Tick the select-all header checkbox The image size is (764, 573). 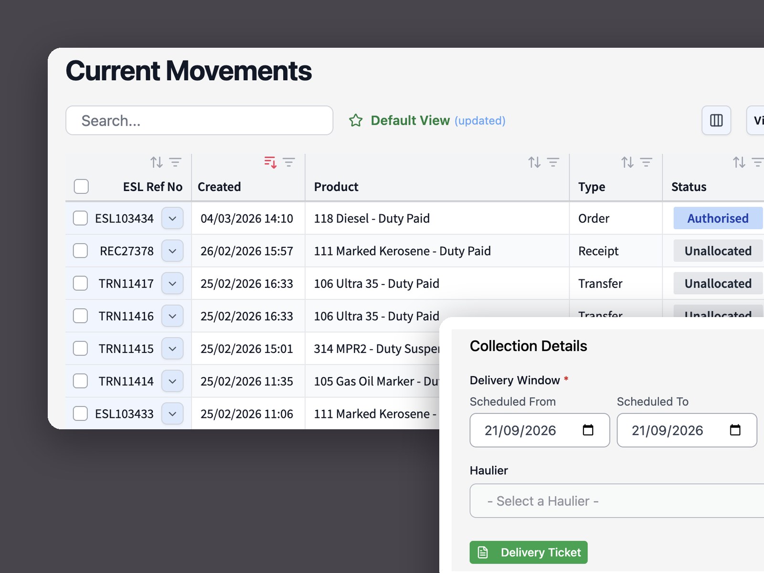click(x=81, y=186)
